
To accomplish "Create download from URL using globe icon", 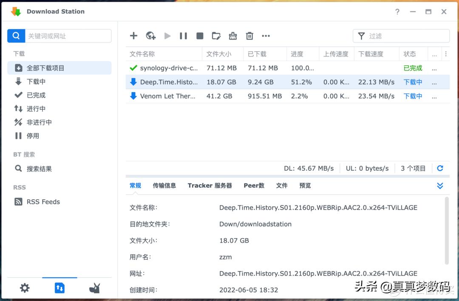I will [x=150, y=36].
